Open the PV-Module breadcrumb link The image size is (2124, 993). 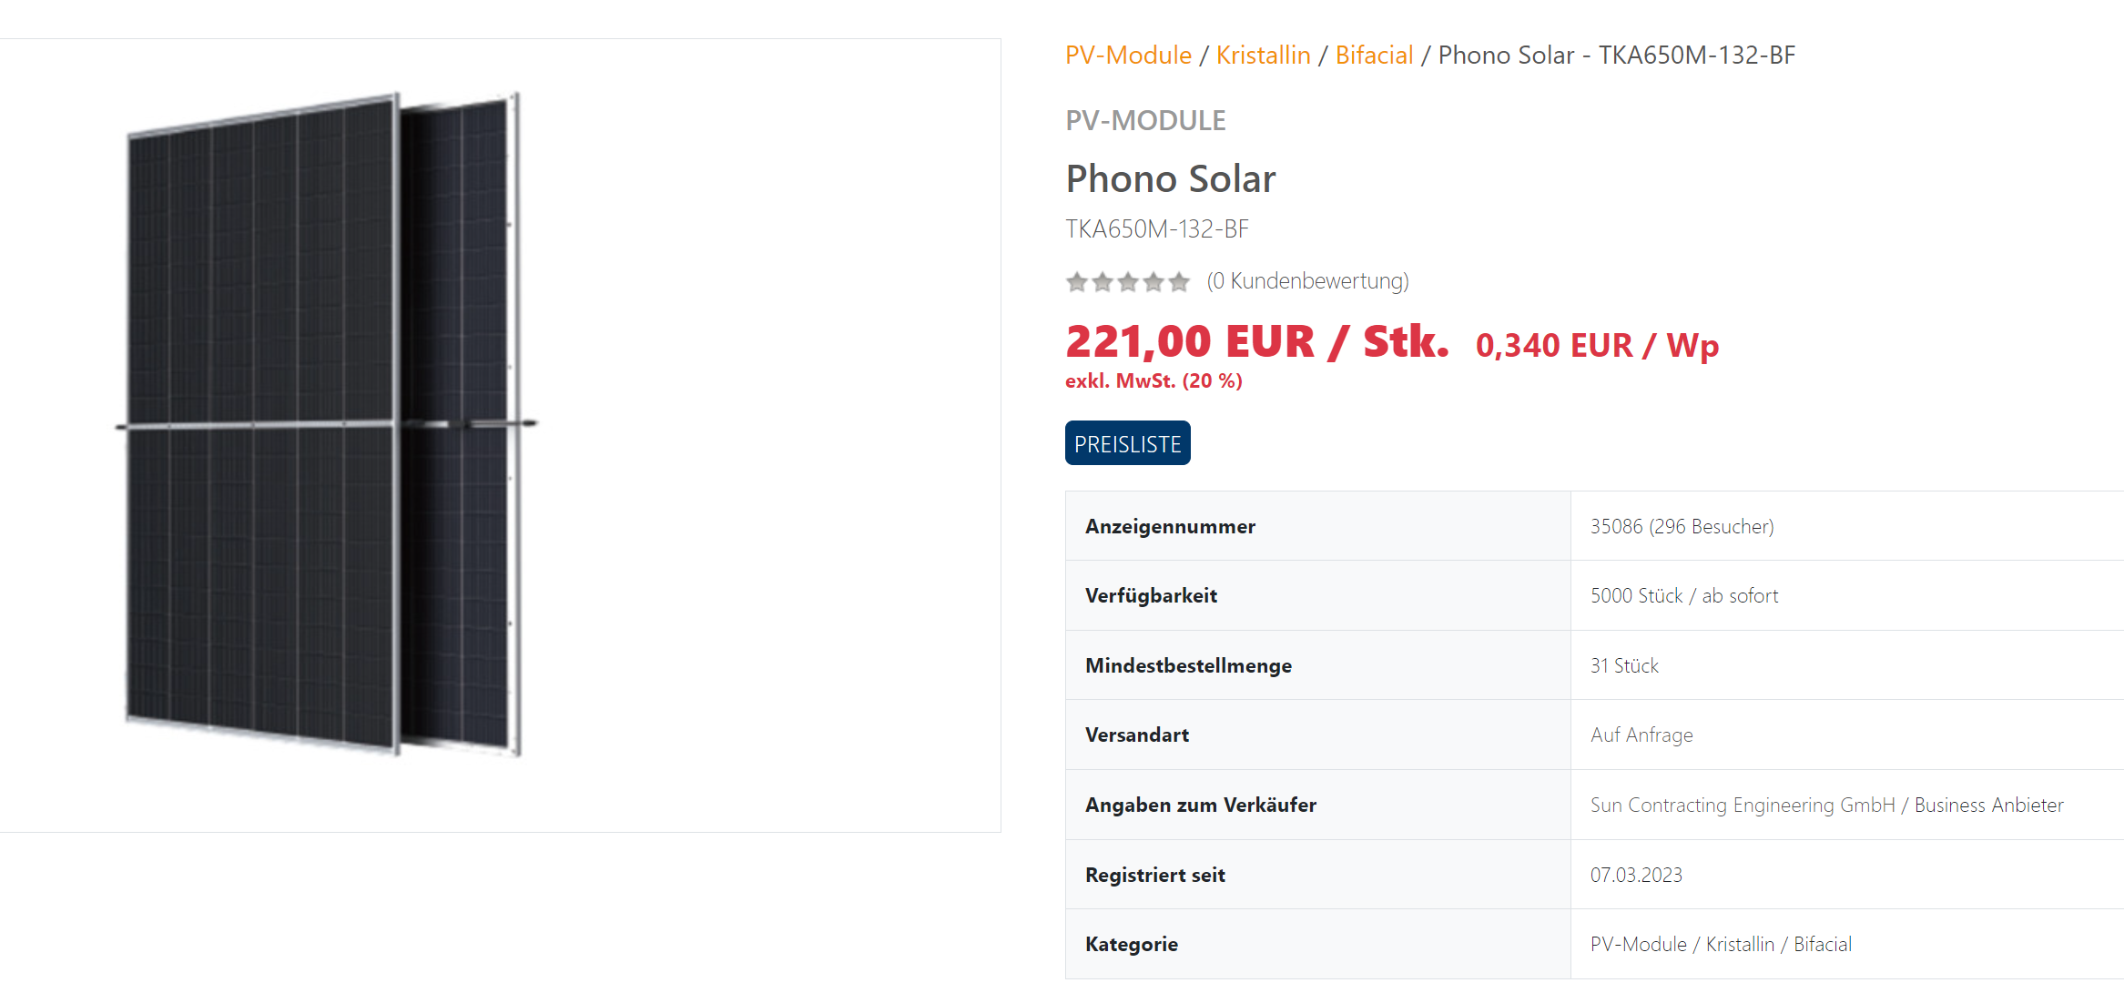[x=1128, y=56]
